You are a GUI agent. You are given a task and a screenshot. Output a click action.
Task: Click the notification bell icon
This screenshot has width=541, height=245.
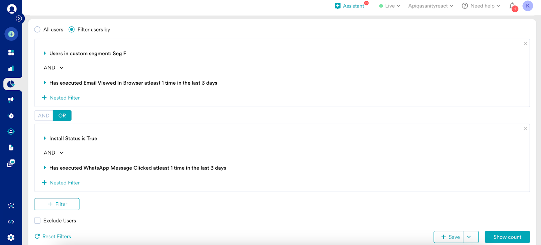coord(512,6)
